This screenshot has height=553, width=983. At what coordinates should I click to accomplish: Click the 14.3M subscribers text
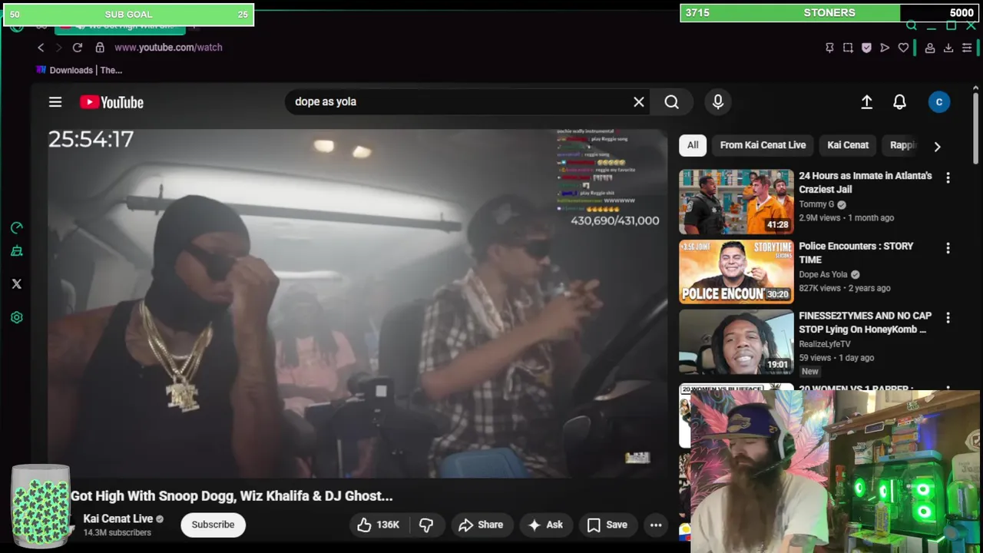[117, 532]
